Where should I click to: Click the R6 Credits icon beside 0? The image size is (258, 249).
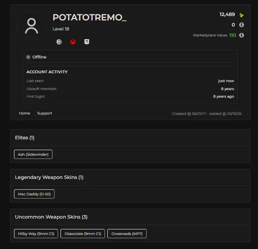pyautogui.click(x=242, y=25)
